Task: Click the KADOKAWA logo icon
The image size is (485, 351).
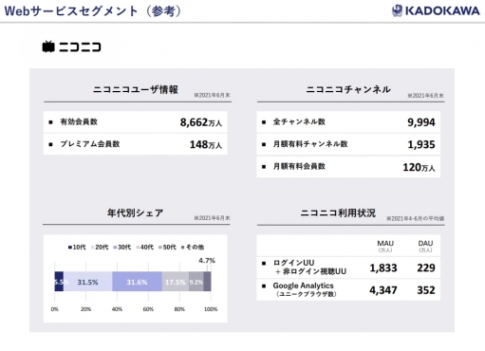Action: (x=397, y=10)
